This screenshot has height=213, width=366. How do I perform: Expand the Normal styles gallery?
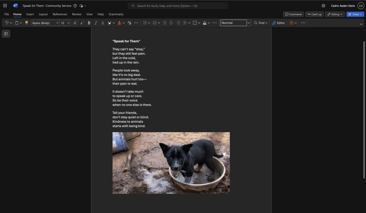tap(248, 23)
